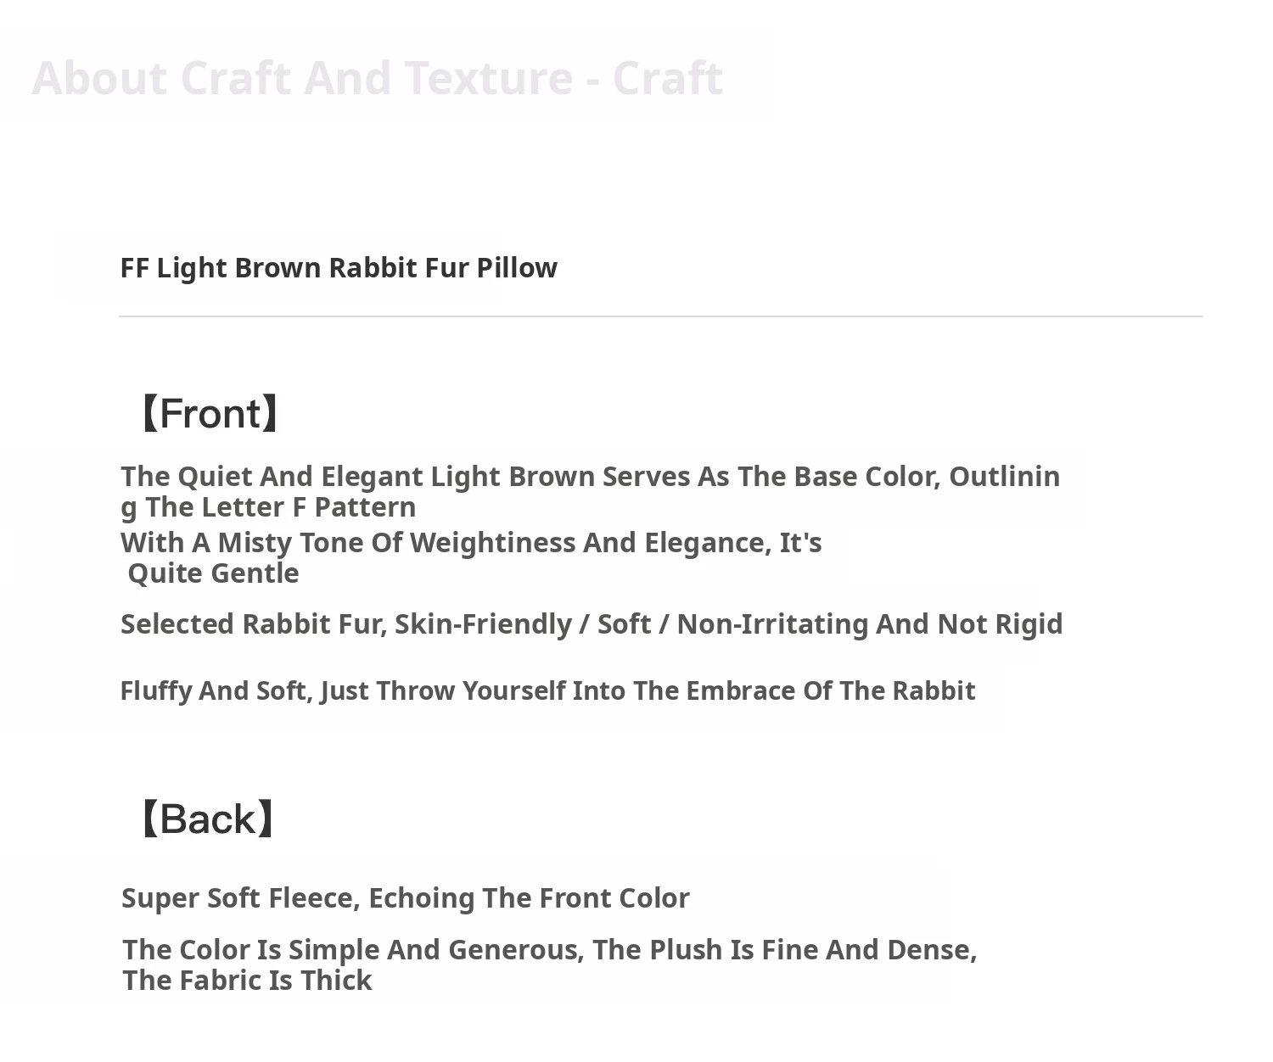Select the "FF Light Brown Rabbit Fur Pillow" title
Image resolution: width=1273 pixels, height=1062 pixels.
coord(338,268)
